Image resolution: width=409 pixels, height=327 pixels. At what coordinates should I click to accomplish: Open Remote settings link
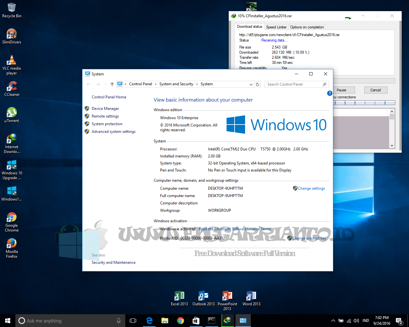click(105, 116)
